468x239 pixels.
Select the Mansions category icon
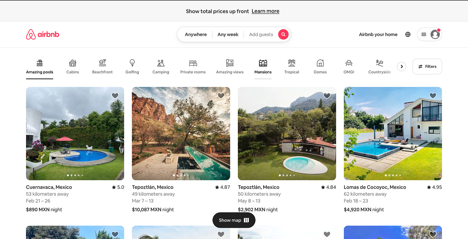[x=263, y=63]
